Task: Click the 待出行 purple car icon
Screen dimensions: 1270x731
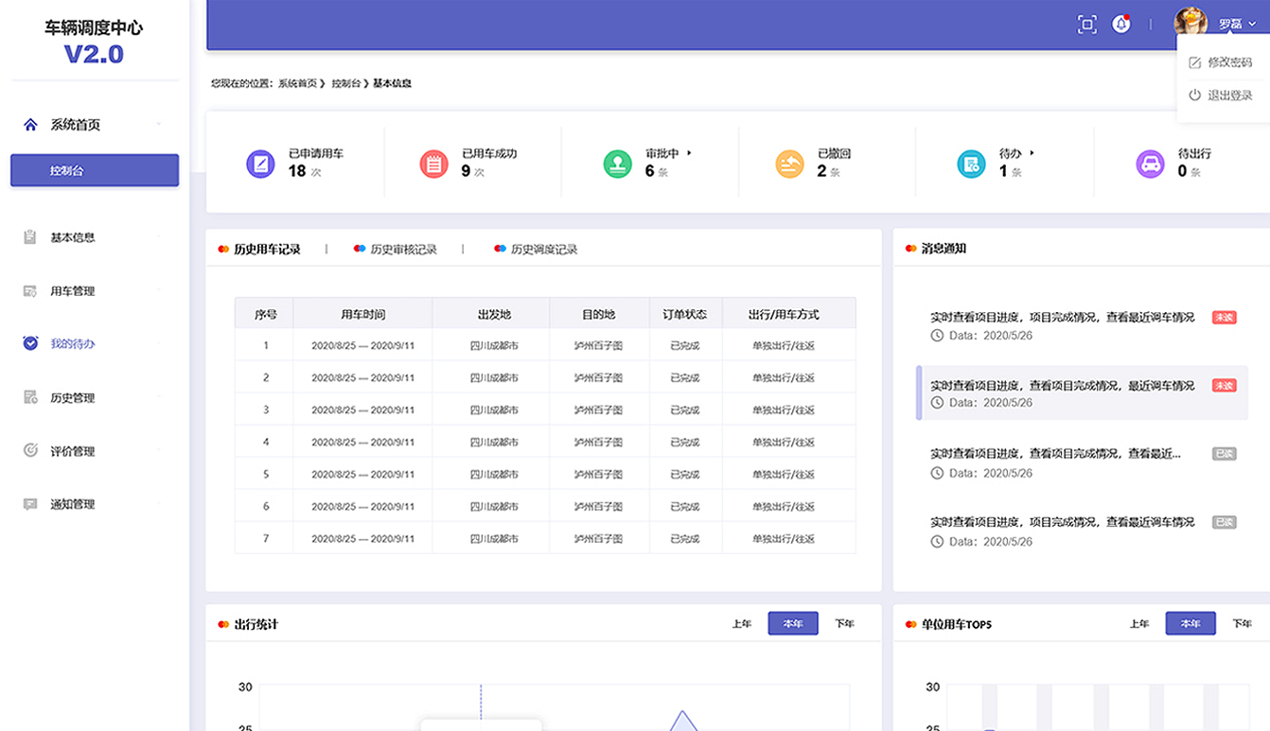Action: pyautogui.click(x=1150, y=164)
